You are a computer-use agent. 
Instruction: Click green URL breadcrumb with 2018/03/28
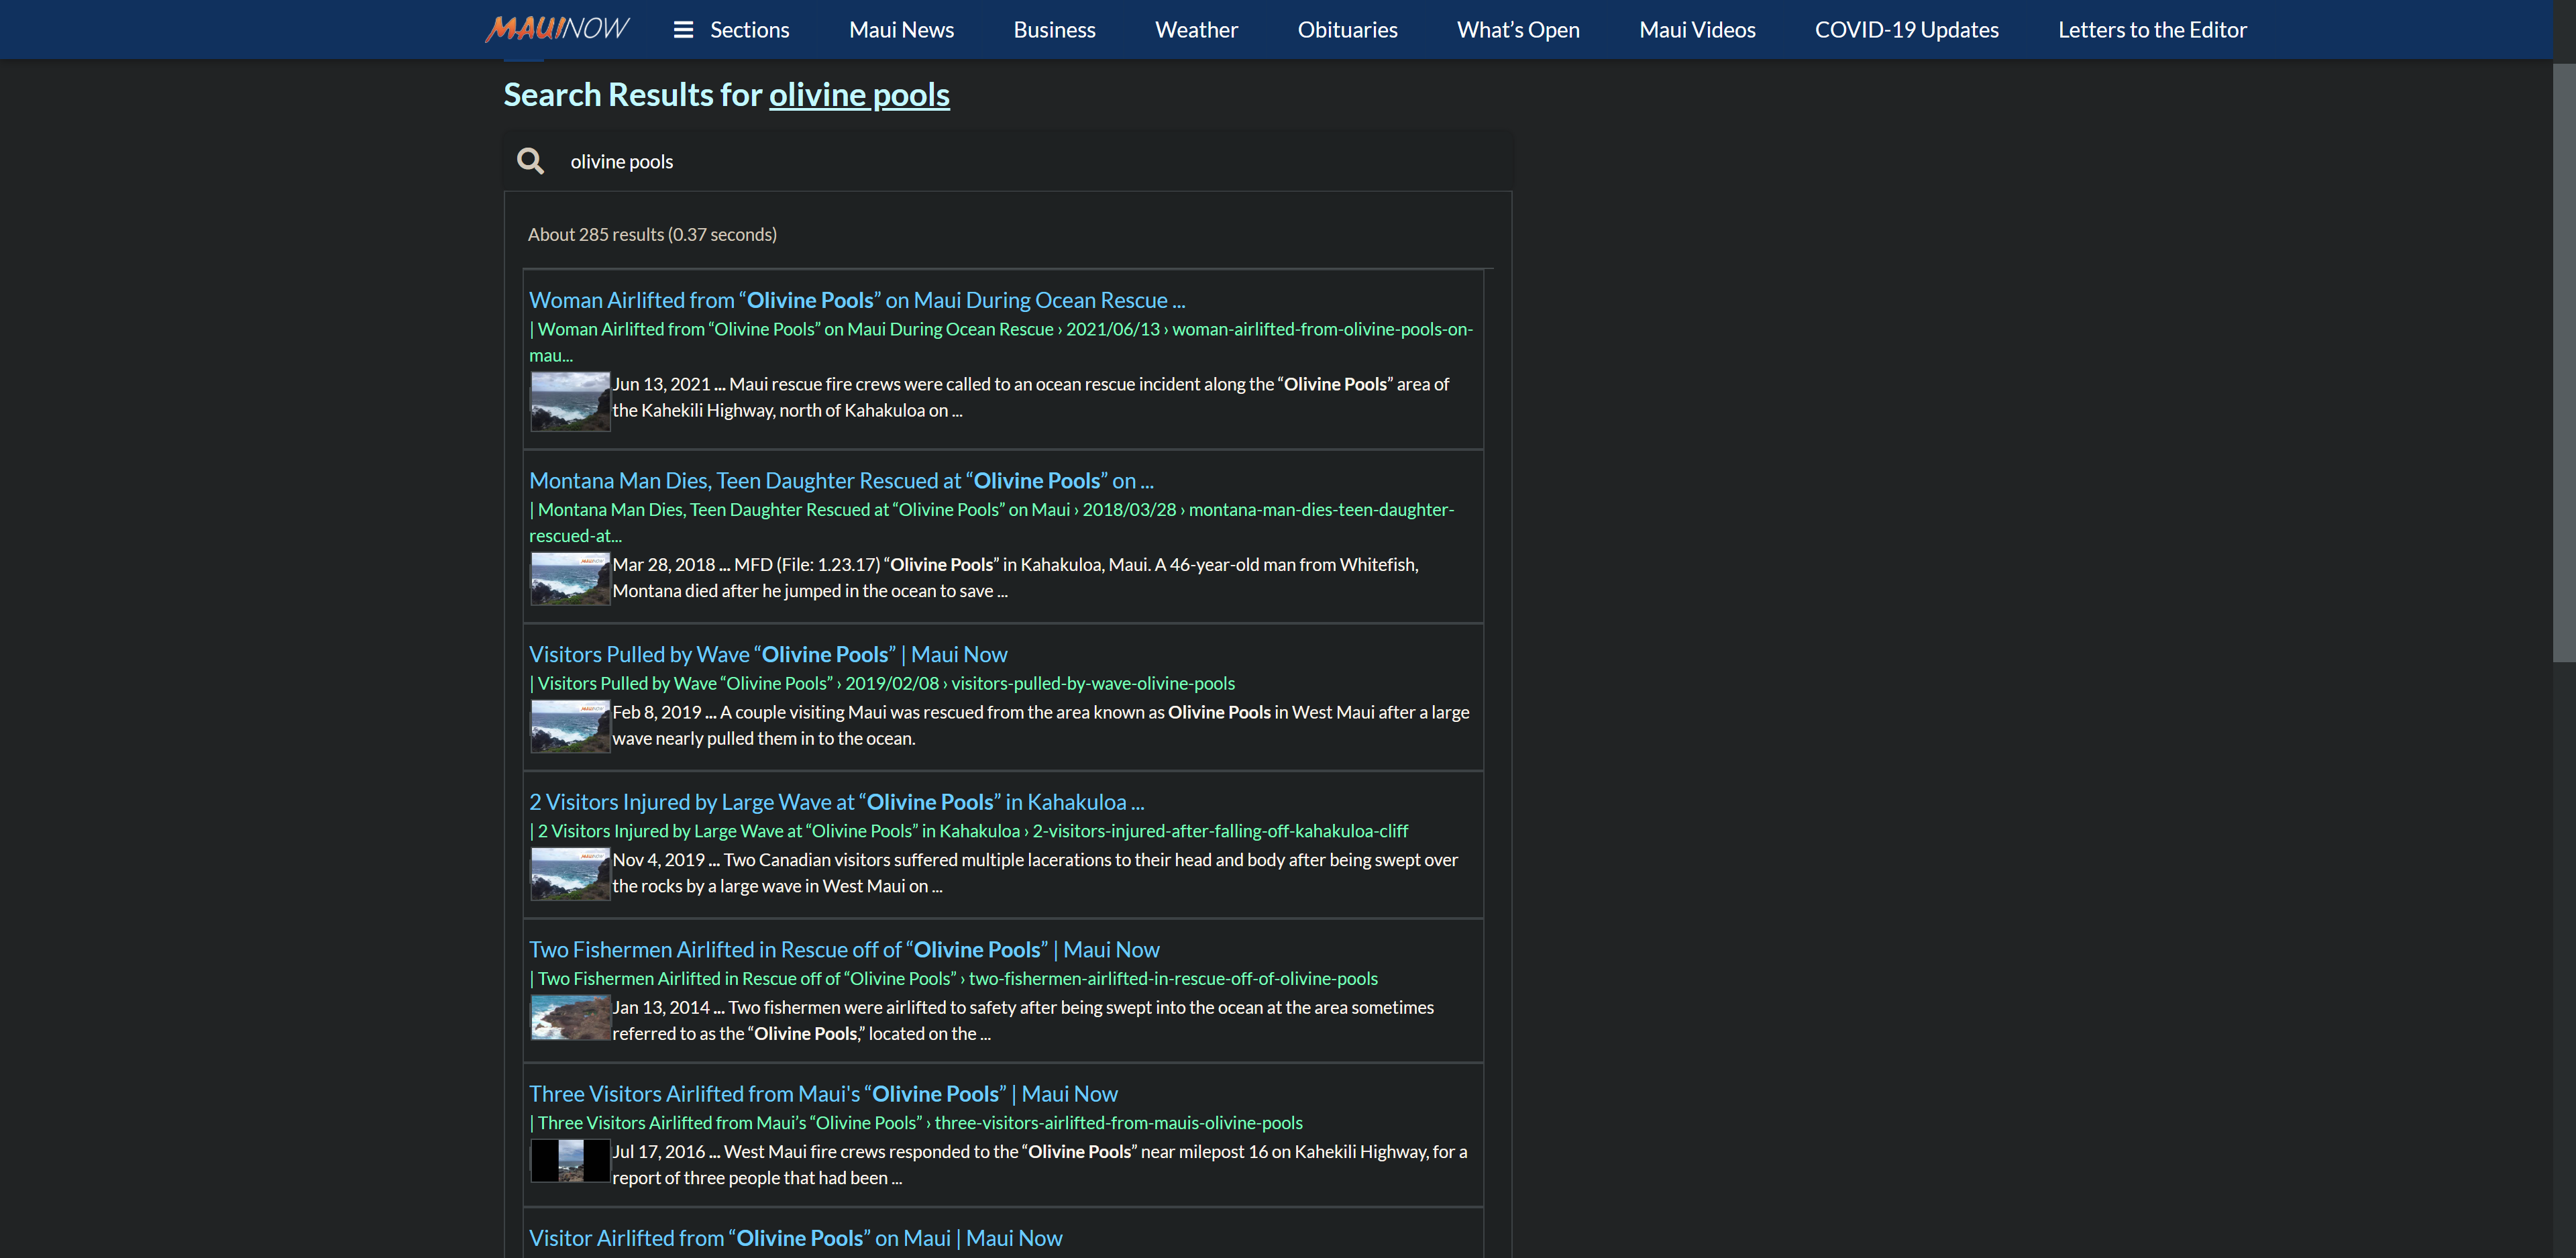(x=992, y=523)
